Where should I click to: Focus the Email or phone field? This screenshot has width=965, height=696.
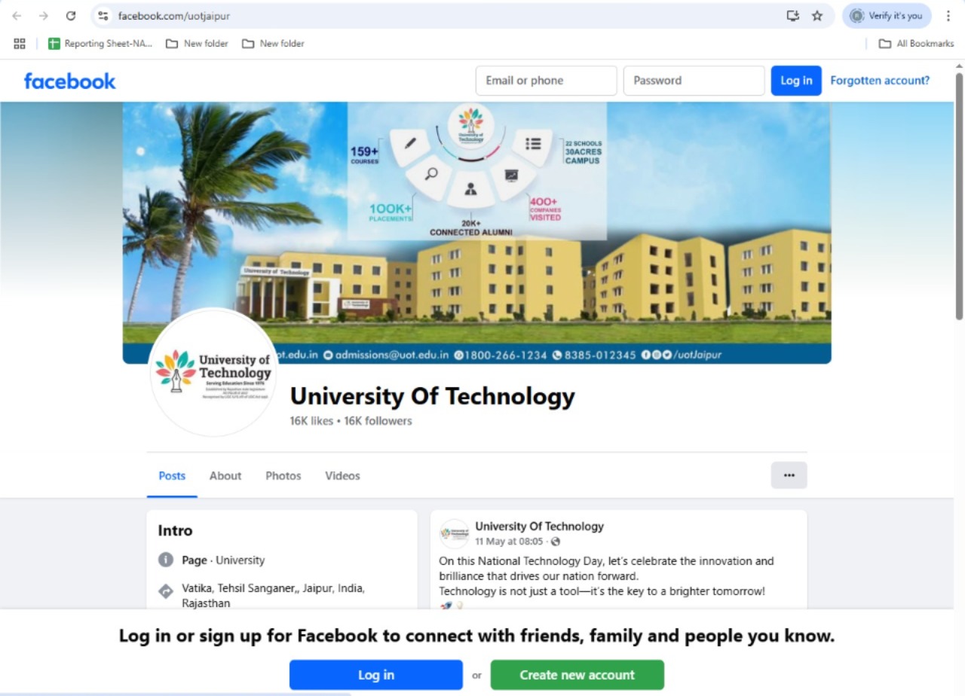coord(547,81)
